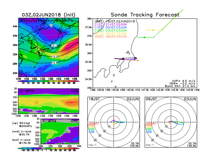Click the '12.3' height contour label
The width and height of the screenshot is (210, 162).
[55, 57]
